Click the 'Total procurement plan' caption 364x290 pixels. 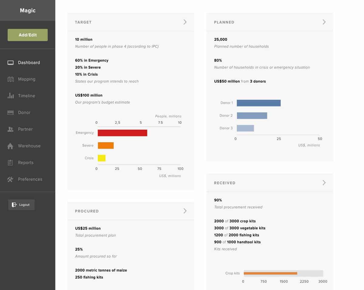95,235
